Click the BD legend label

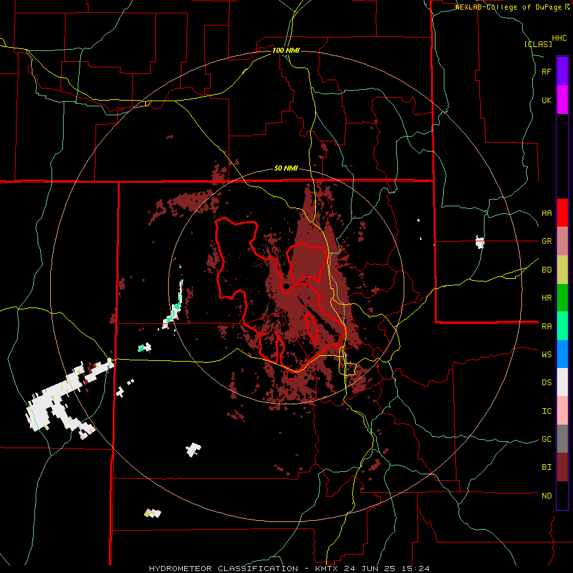click(x=546, y=270)
